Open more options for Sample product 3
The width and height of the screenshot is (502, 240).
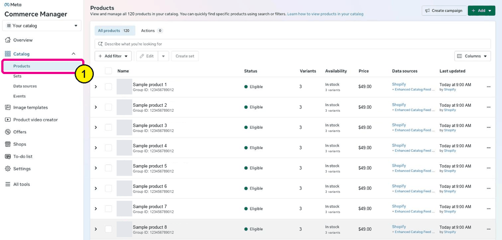(x=489, y=127)
